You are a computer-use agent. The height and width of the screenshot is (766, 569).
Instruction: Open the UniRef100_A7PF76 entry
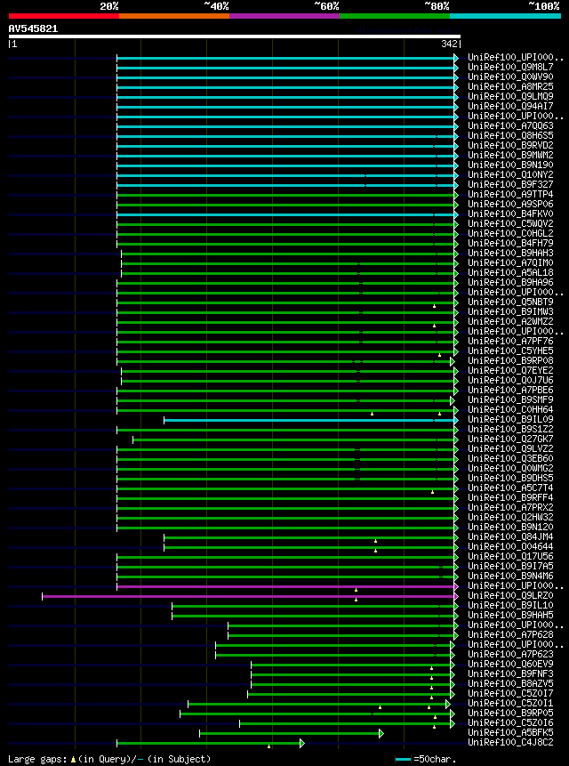pyautogui.click(x=510, y=341)
